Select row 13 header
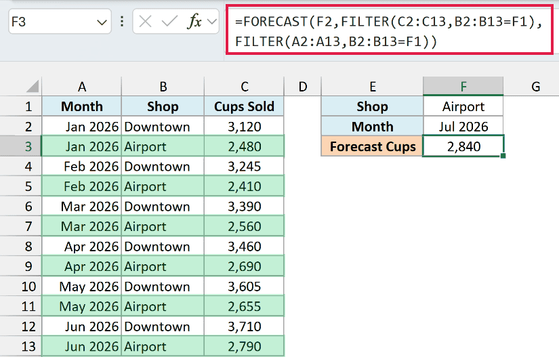The image size is (559, 357). pos(21,346)
